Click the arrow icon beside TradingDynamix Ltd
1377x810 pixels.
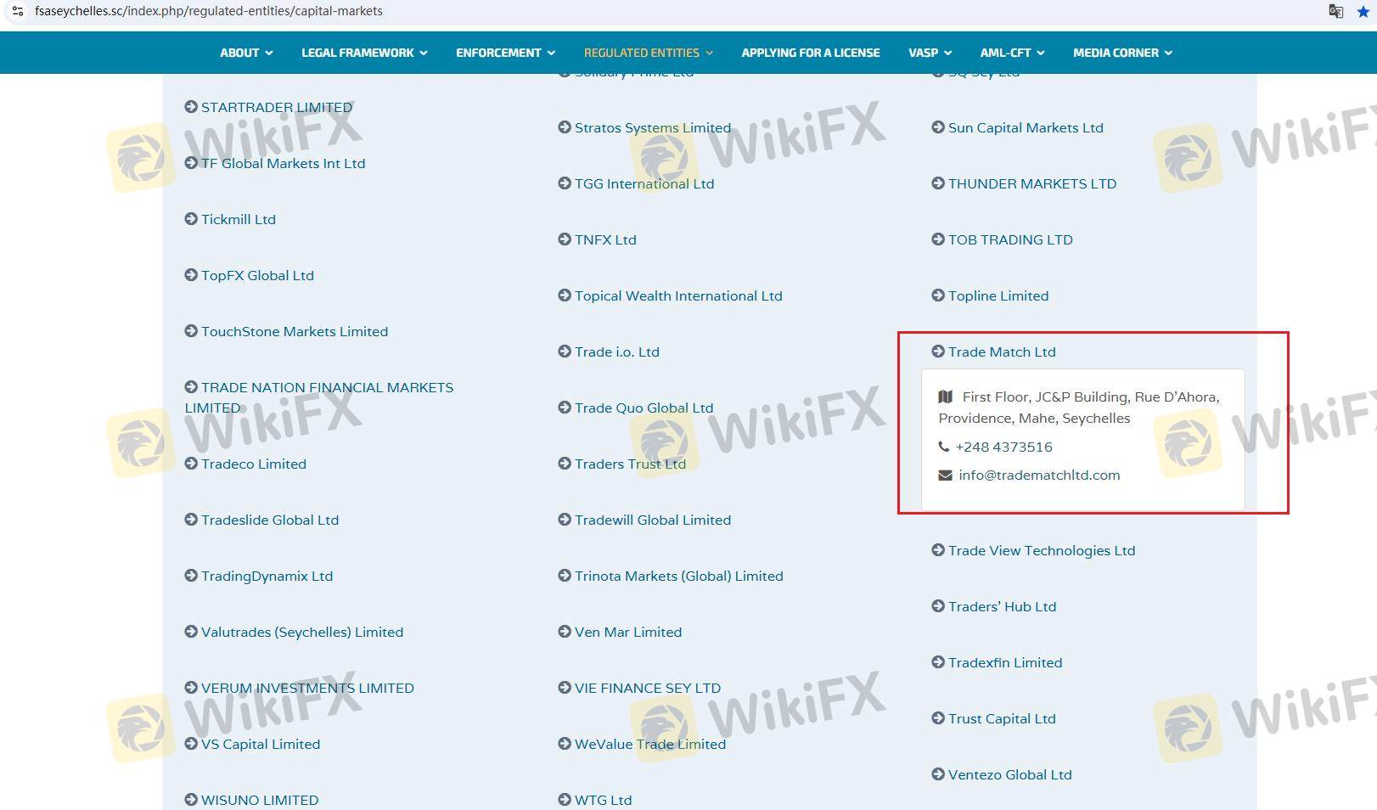pos(191,576)
